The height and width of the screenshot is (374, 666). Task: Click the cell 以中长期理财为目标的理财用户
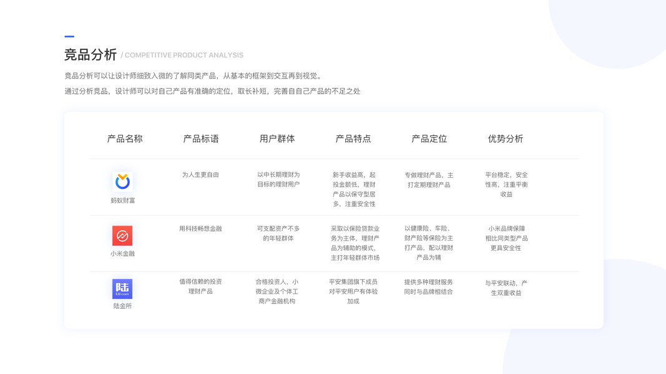tap(278, 180)
